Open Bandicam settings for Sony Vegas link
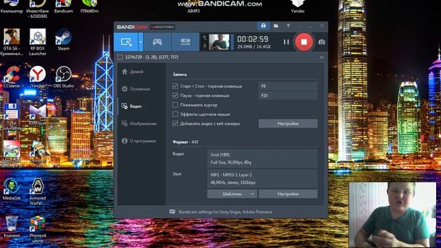This screenshot has height=248, width=441. click(225, 212)
